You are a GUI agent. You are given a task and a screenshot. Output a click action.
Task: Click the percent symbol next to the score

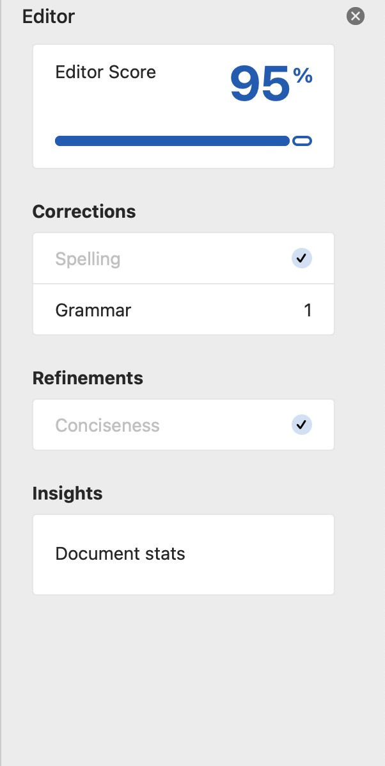tap(302, 76)
